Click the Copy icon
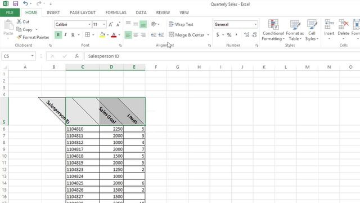Viewport: 360px width, 203px height. click(x=19, y=29)
